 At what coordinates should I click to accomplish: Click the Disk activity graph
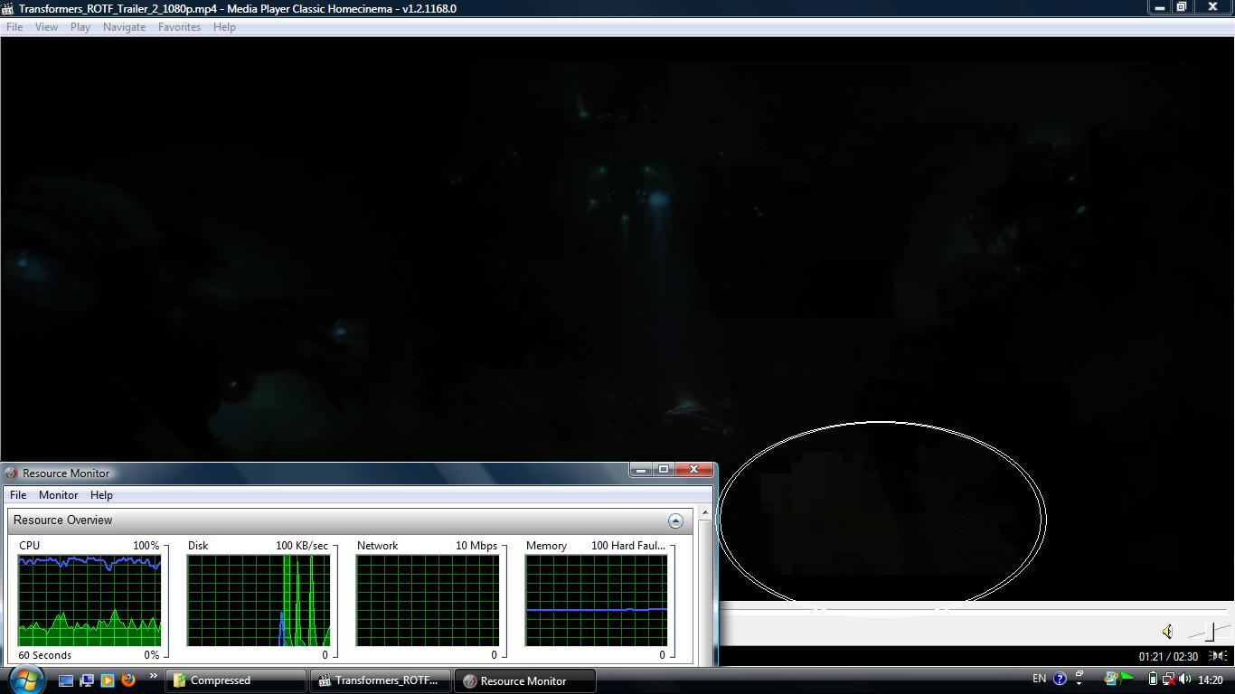tap(259, 600)
